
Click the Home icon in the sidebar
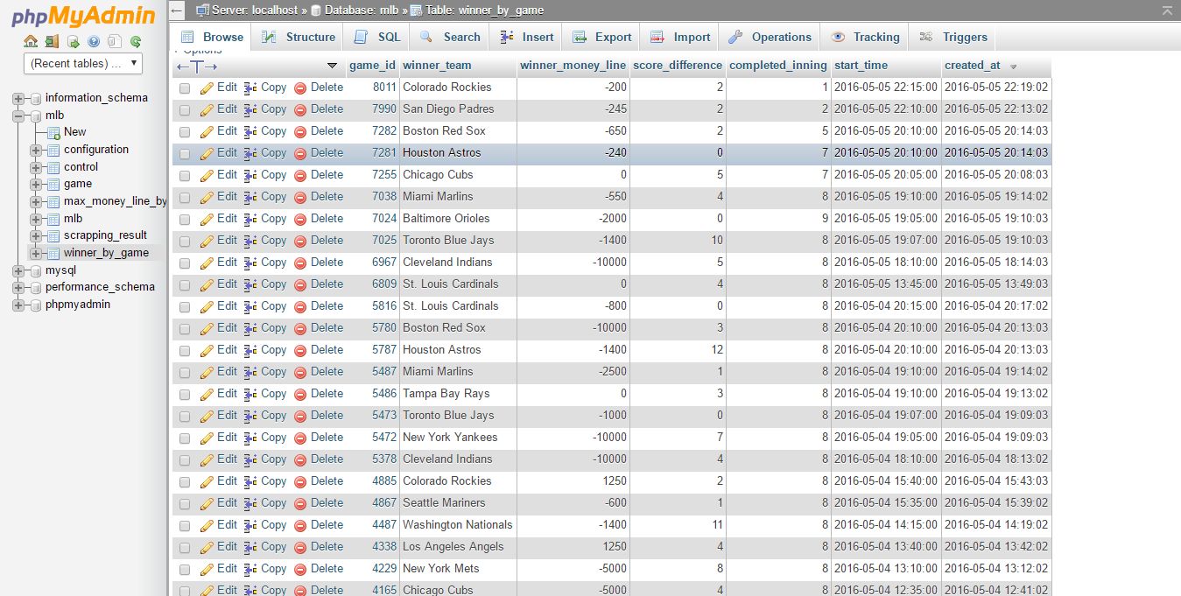pyautogui.click(x=31, y=41)
